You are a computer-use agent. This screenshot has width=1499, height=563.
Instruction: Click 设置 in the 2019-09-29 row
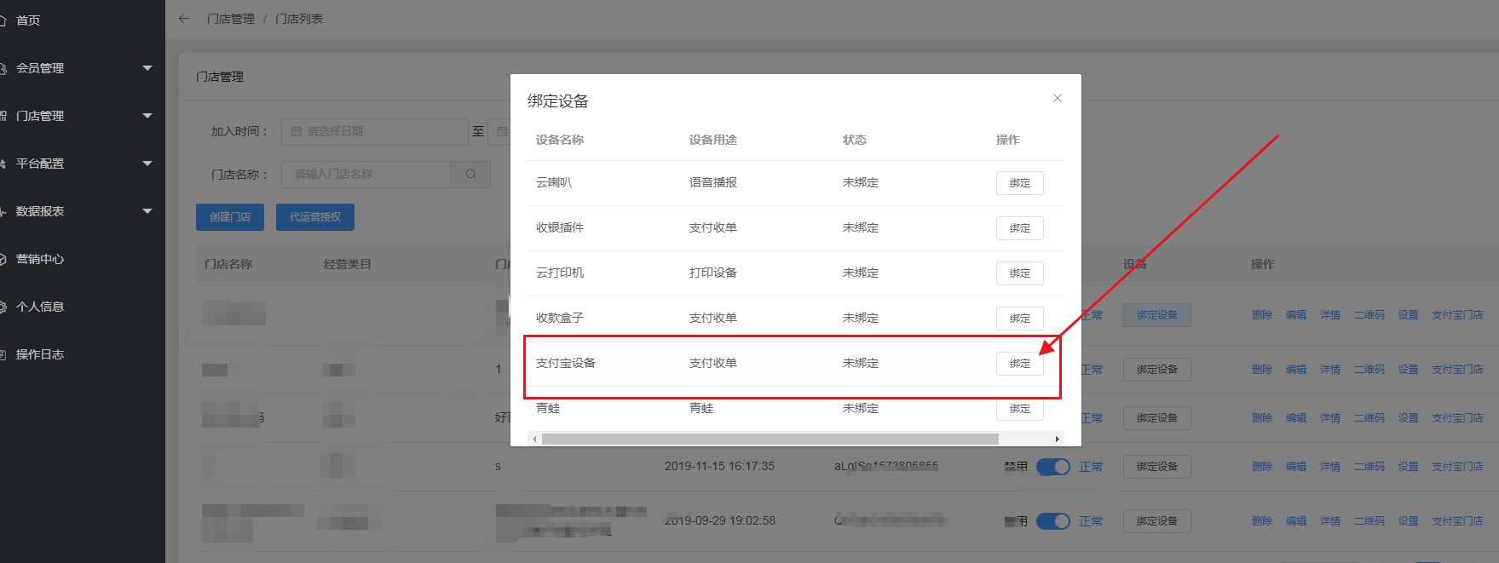(x=1408, y=521)
